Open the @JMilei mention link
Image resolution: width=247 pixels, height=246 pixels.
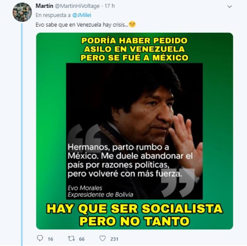(82, 15)
